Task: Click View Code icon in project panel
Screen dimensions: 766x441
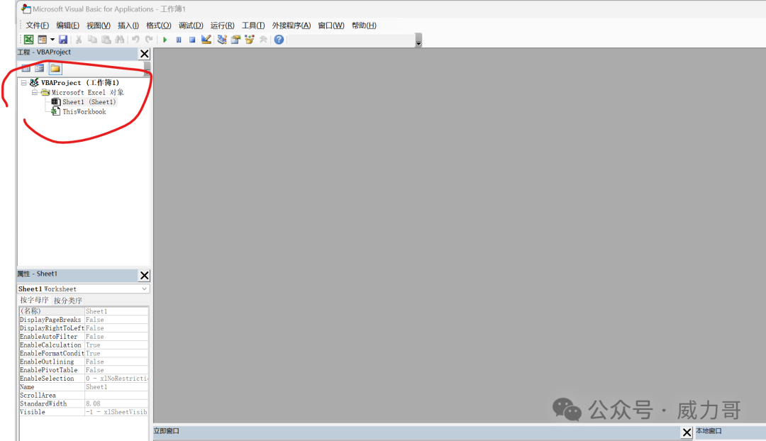Action: click(x=26, y=68)
